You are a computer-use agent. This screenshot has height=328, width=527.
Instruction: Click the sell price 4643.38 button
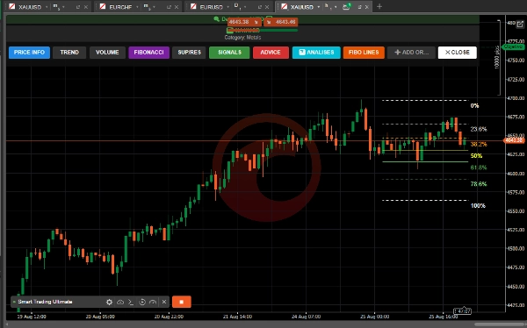pos(244,22)
